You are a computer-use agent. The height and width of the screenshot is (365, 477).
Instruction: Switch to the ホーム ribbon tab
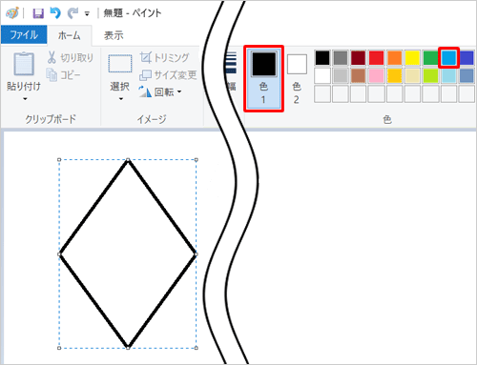[70, 35]
